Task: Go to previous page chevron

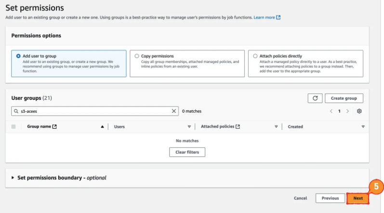Action: (x=331, y=111)
